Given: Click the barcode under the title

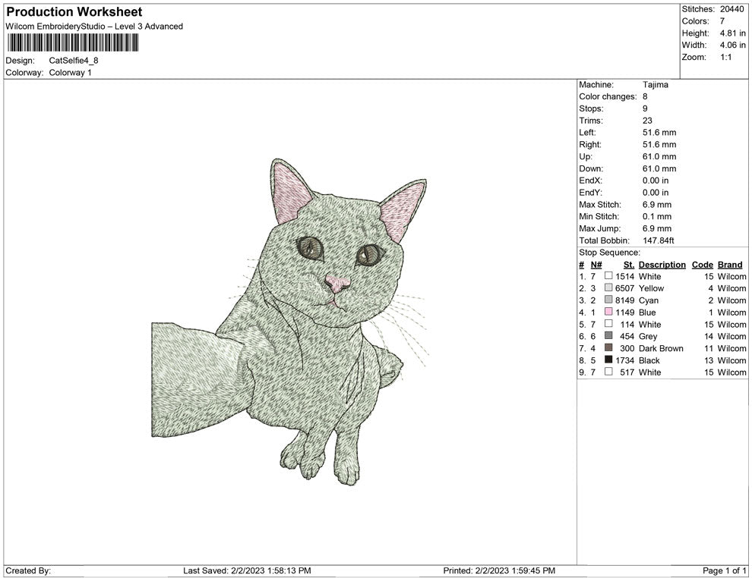Looking at the screenshot, I should point(73,42).
